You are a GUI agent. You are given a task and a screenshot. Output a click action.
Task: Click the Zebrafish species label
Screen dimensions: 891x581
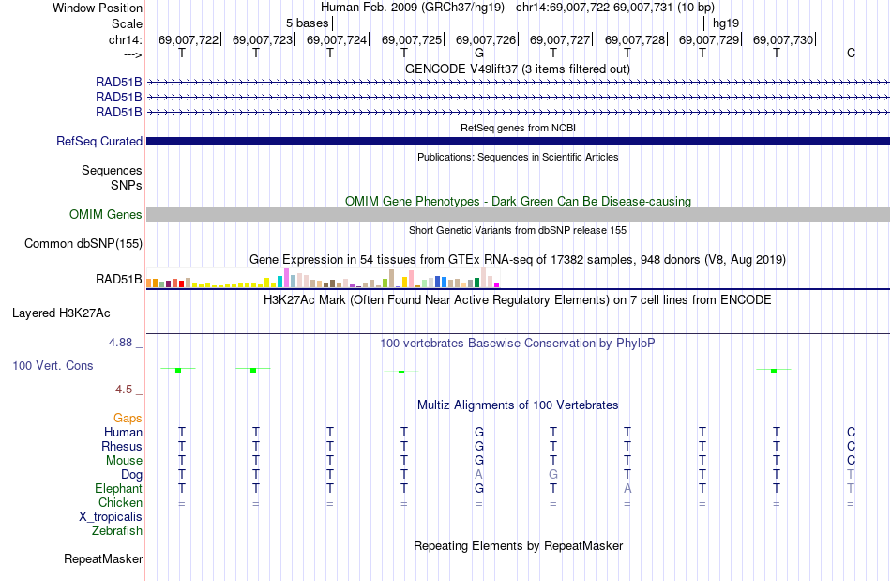pos(117,531)
